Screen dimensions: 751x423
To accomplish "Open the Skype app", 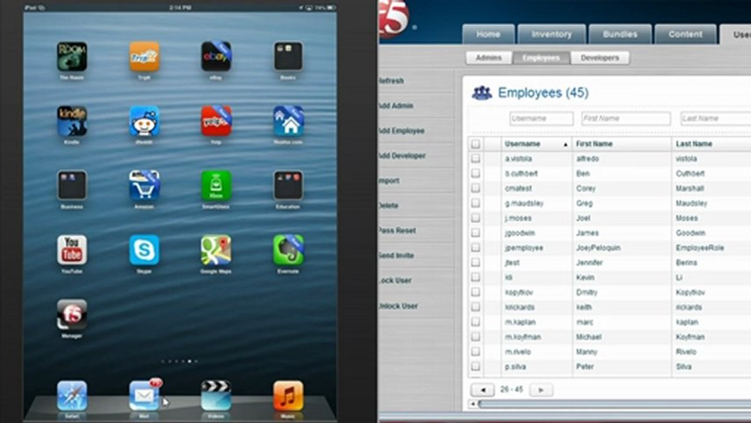I will pyautogui.click(x=144, y=250).
